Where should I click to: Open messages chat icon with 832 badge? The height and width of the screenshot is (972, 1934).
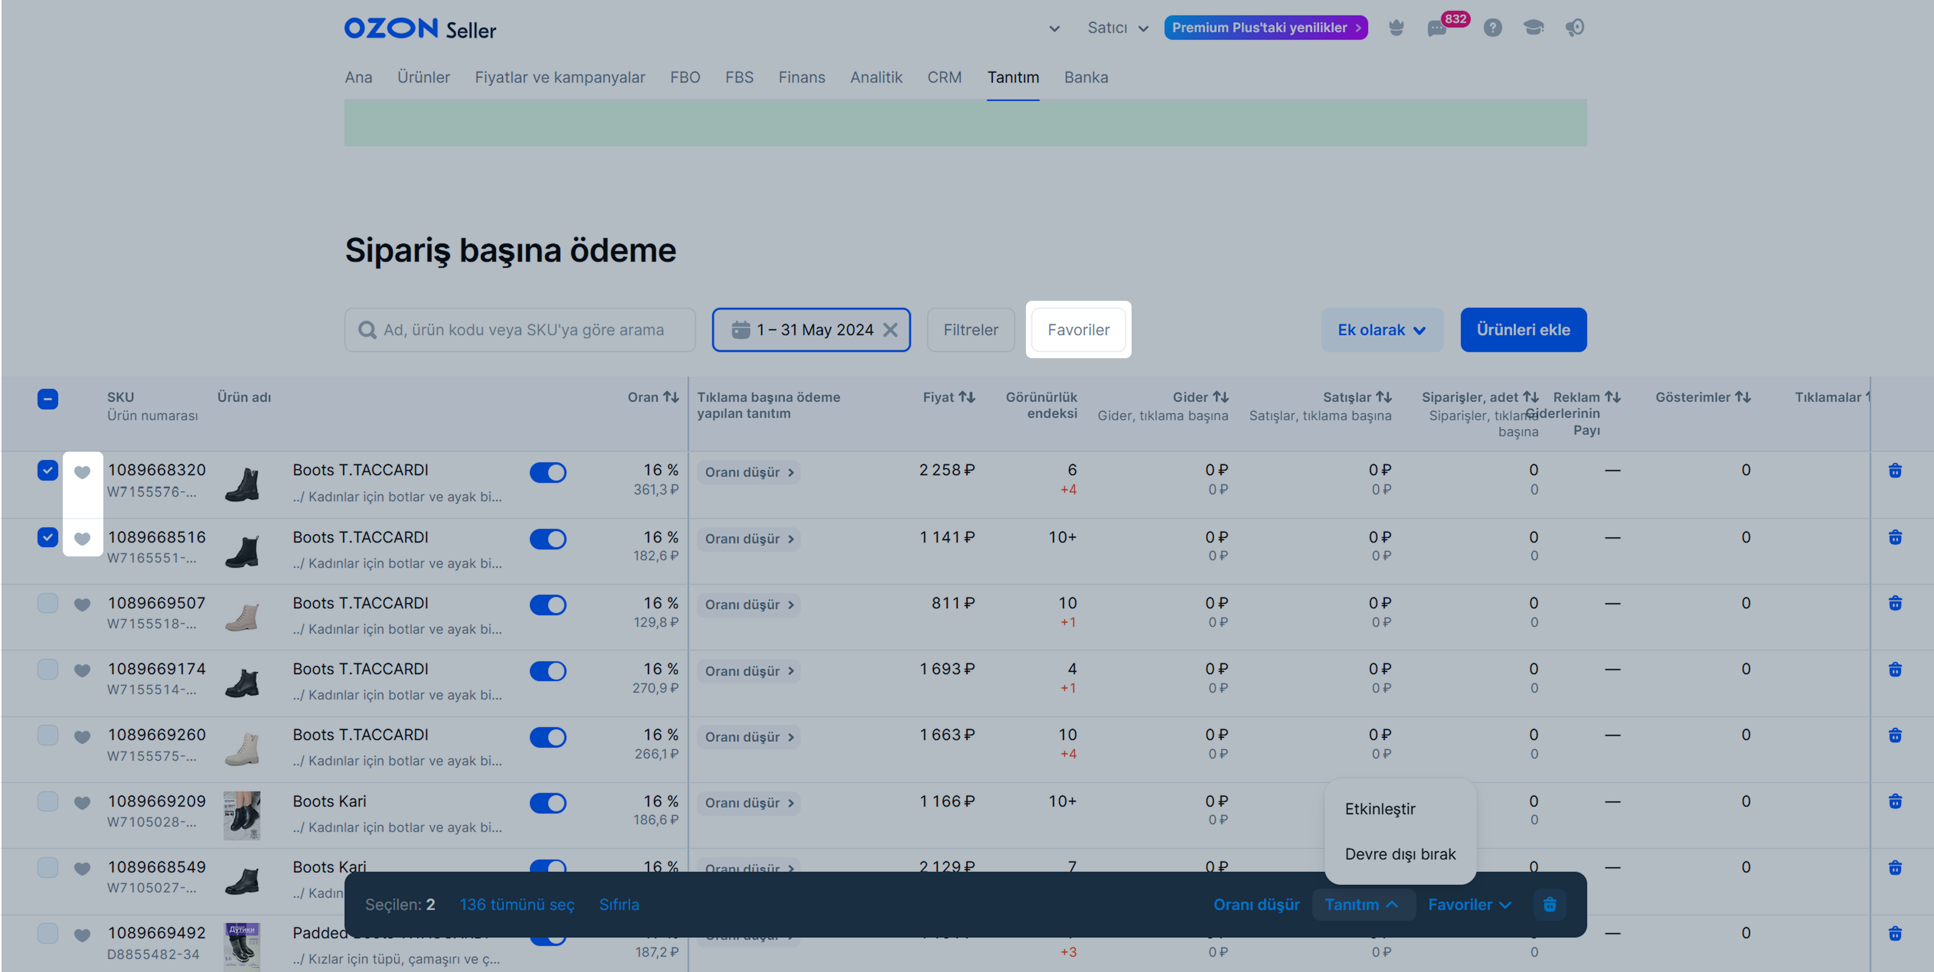pos(1437,29)
